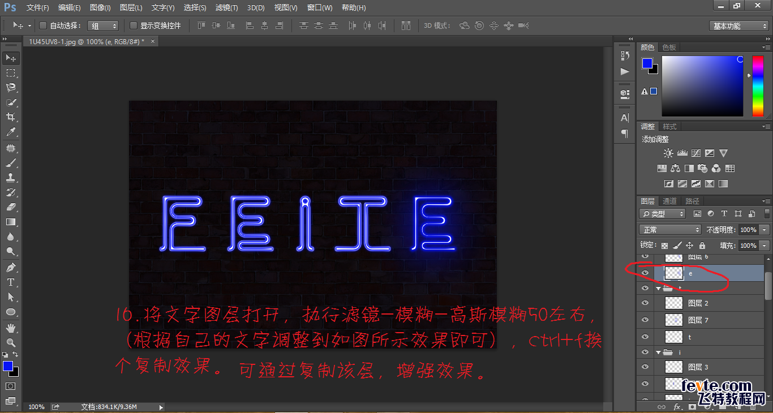Toggle lock transparent pixels
Screen dimensions: 773x413
[664, 246]
